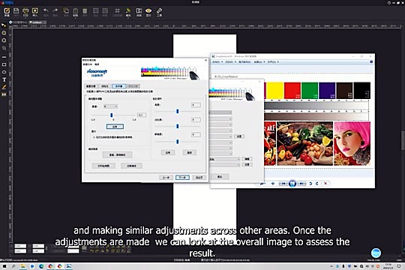Select the Text tool in left toolbar
The height and width of the screenshot is (270, 405).
pos(4,79)
